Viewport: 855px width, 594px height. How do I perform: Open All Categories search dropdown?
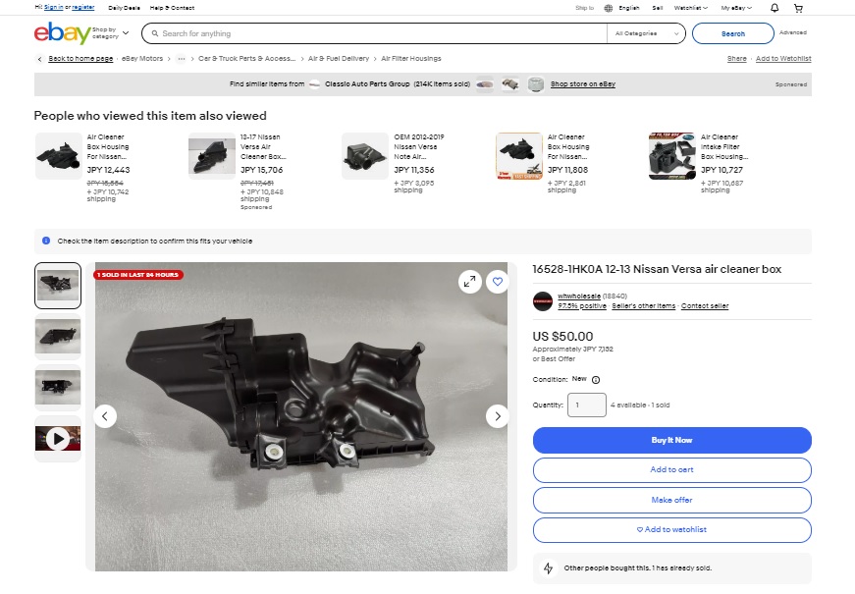(x=646, y=33)
